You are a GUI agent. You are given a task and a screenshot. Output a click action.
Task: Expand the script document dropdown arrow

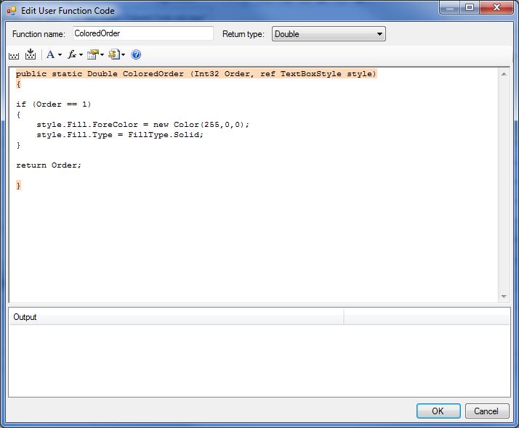pyautogui.click(x=123, y=54)
